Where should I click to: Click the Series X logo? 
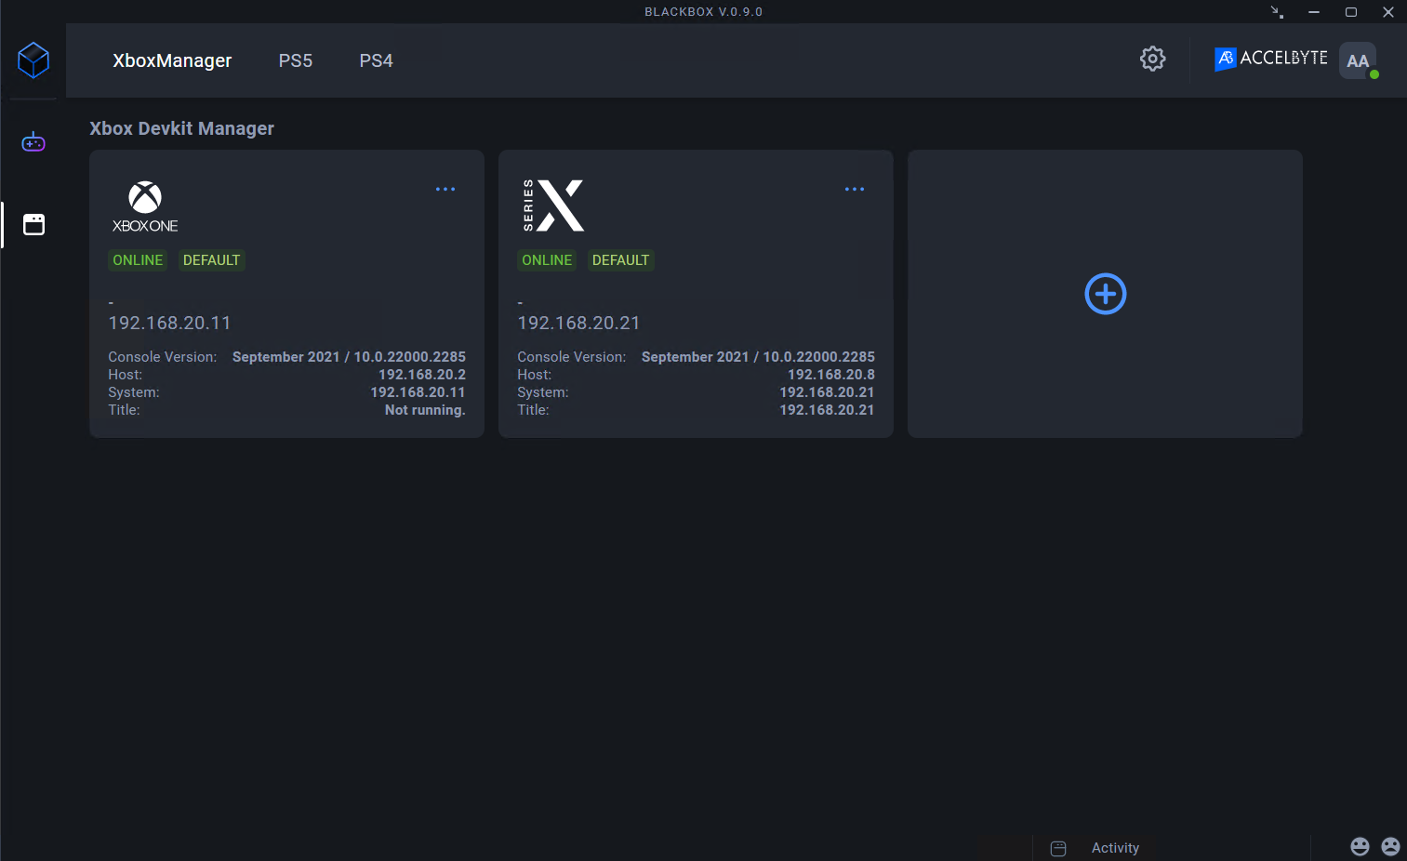pyautogui.click(x=553, y=205)
